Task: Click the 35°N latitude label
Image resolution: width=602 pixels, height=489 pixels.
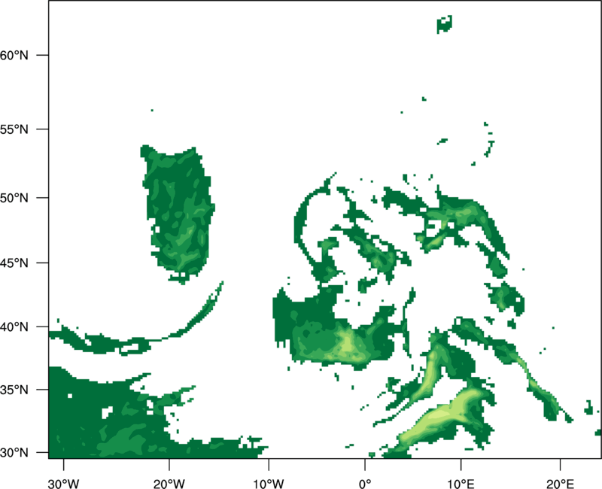Action: [x=14, y=390]
